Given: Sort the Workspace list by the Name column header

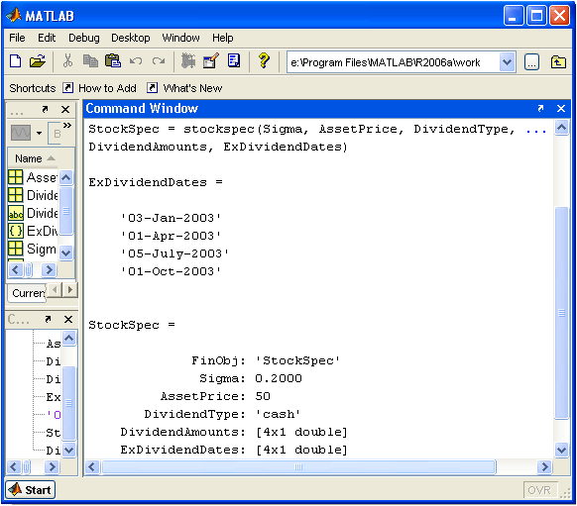Looking at the screenshot, I should pyautogui.click(x=36, y=158).
